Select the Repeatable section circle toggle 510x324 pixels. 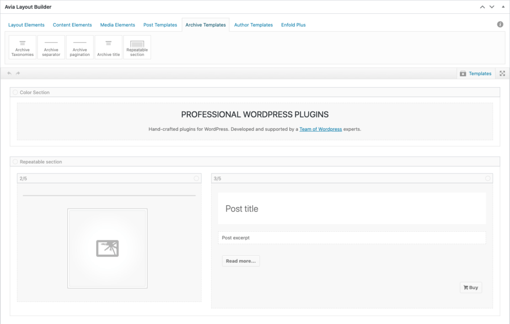pos(15,162)
